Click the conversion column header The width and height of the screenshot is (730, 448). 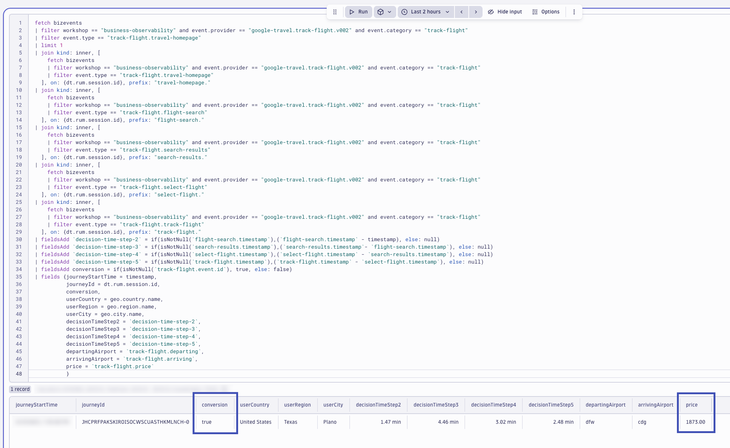coord(215,405)
